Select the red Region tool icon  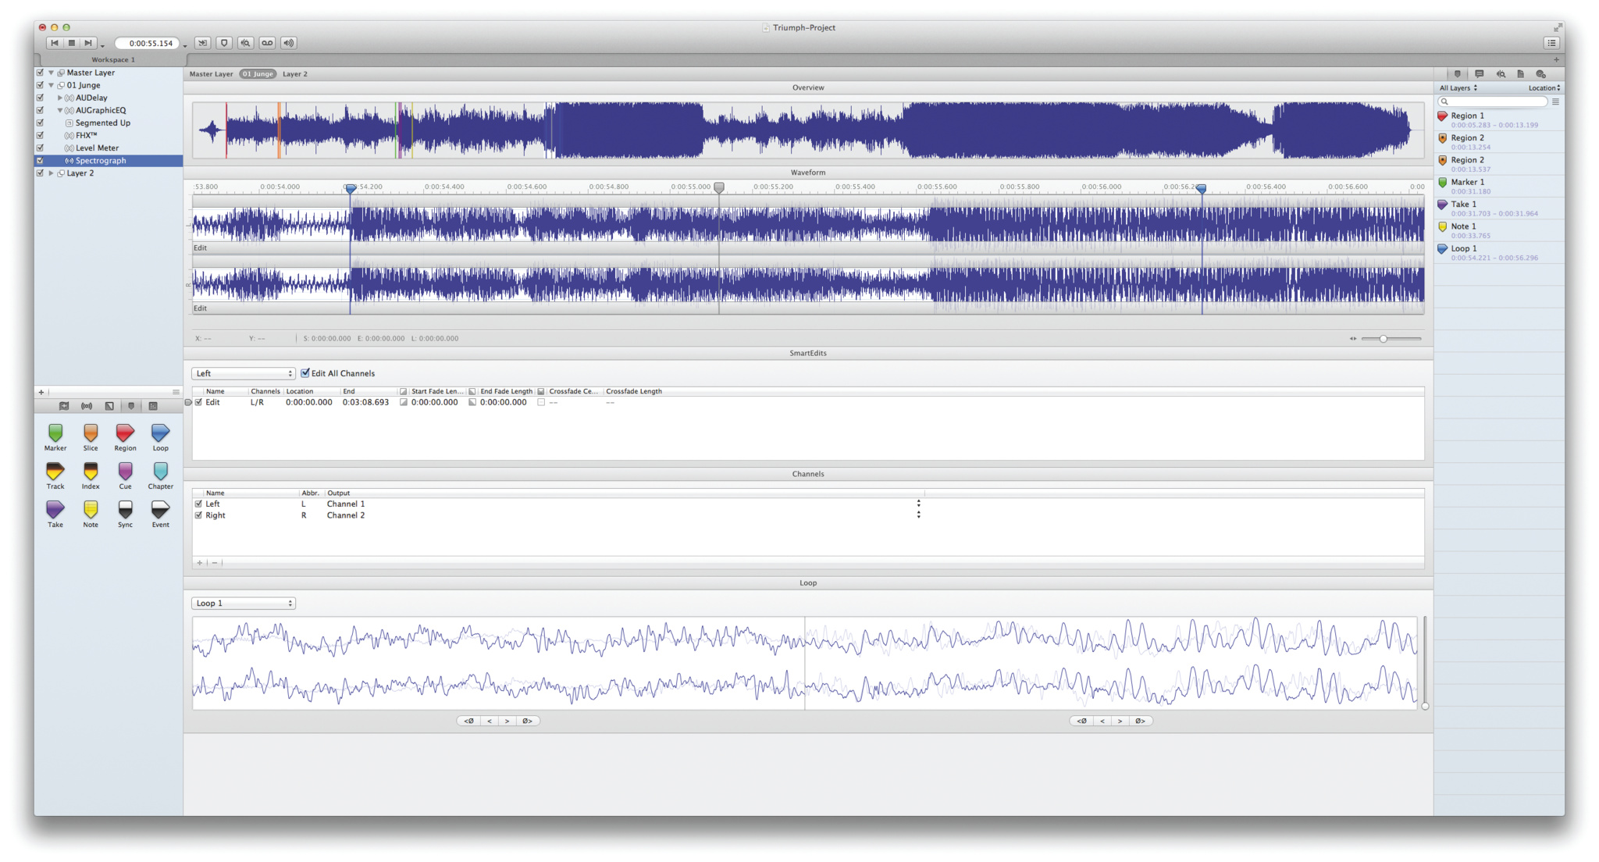(125, 433)
